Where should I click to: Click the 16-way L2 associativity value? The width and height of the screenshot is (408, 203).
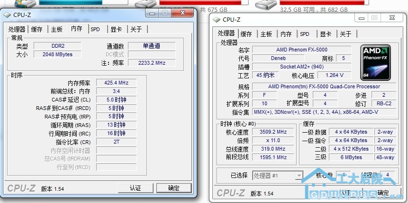pos(385,149)
